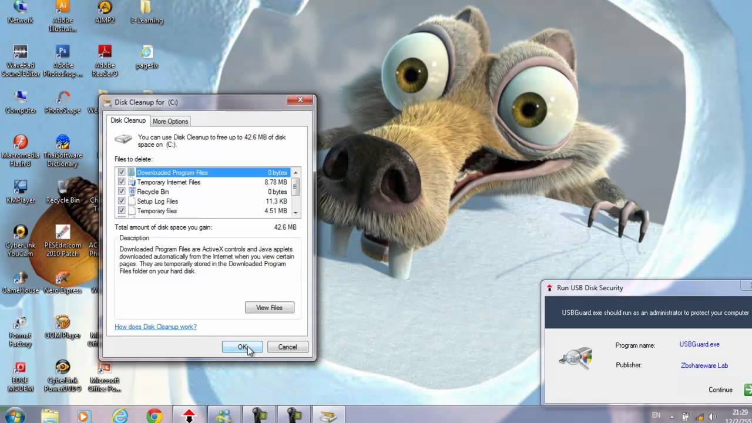
Task: Click the files list scroll up arrow
Action: (x=296, y=172)
